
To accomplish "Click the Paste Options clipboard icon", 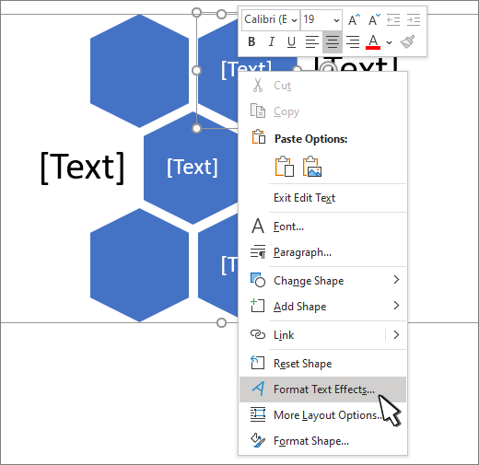I will point(259,137).
